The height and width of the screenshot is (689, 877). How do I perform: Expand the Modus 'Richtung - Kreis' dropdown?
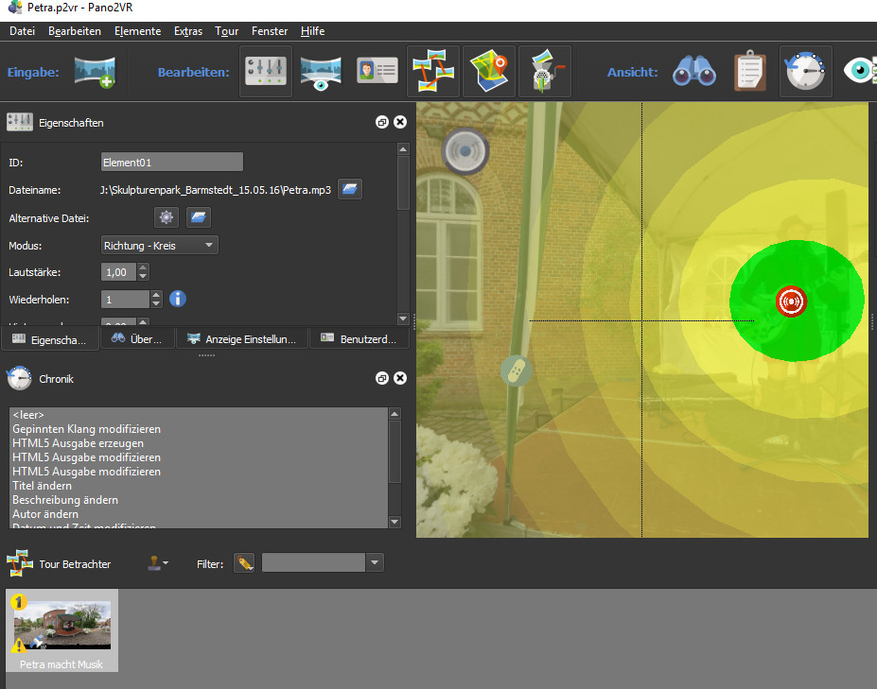[x=159, y=246]
